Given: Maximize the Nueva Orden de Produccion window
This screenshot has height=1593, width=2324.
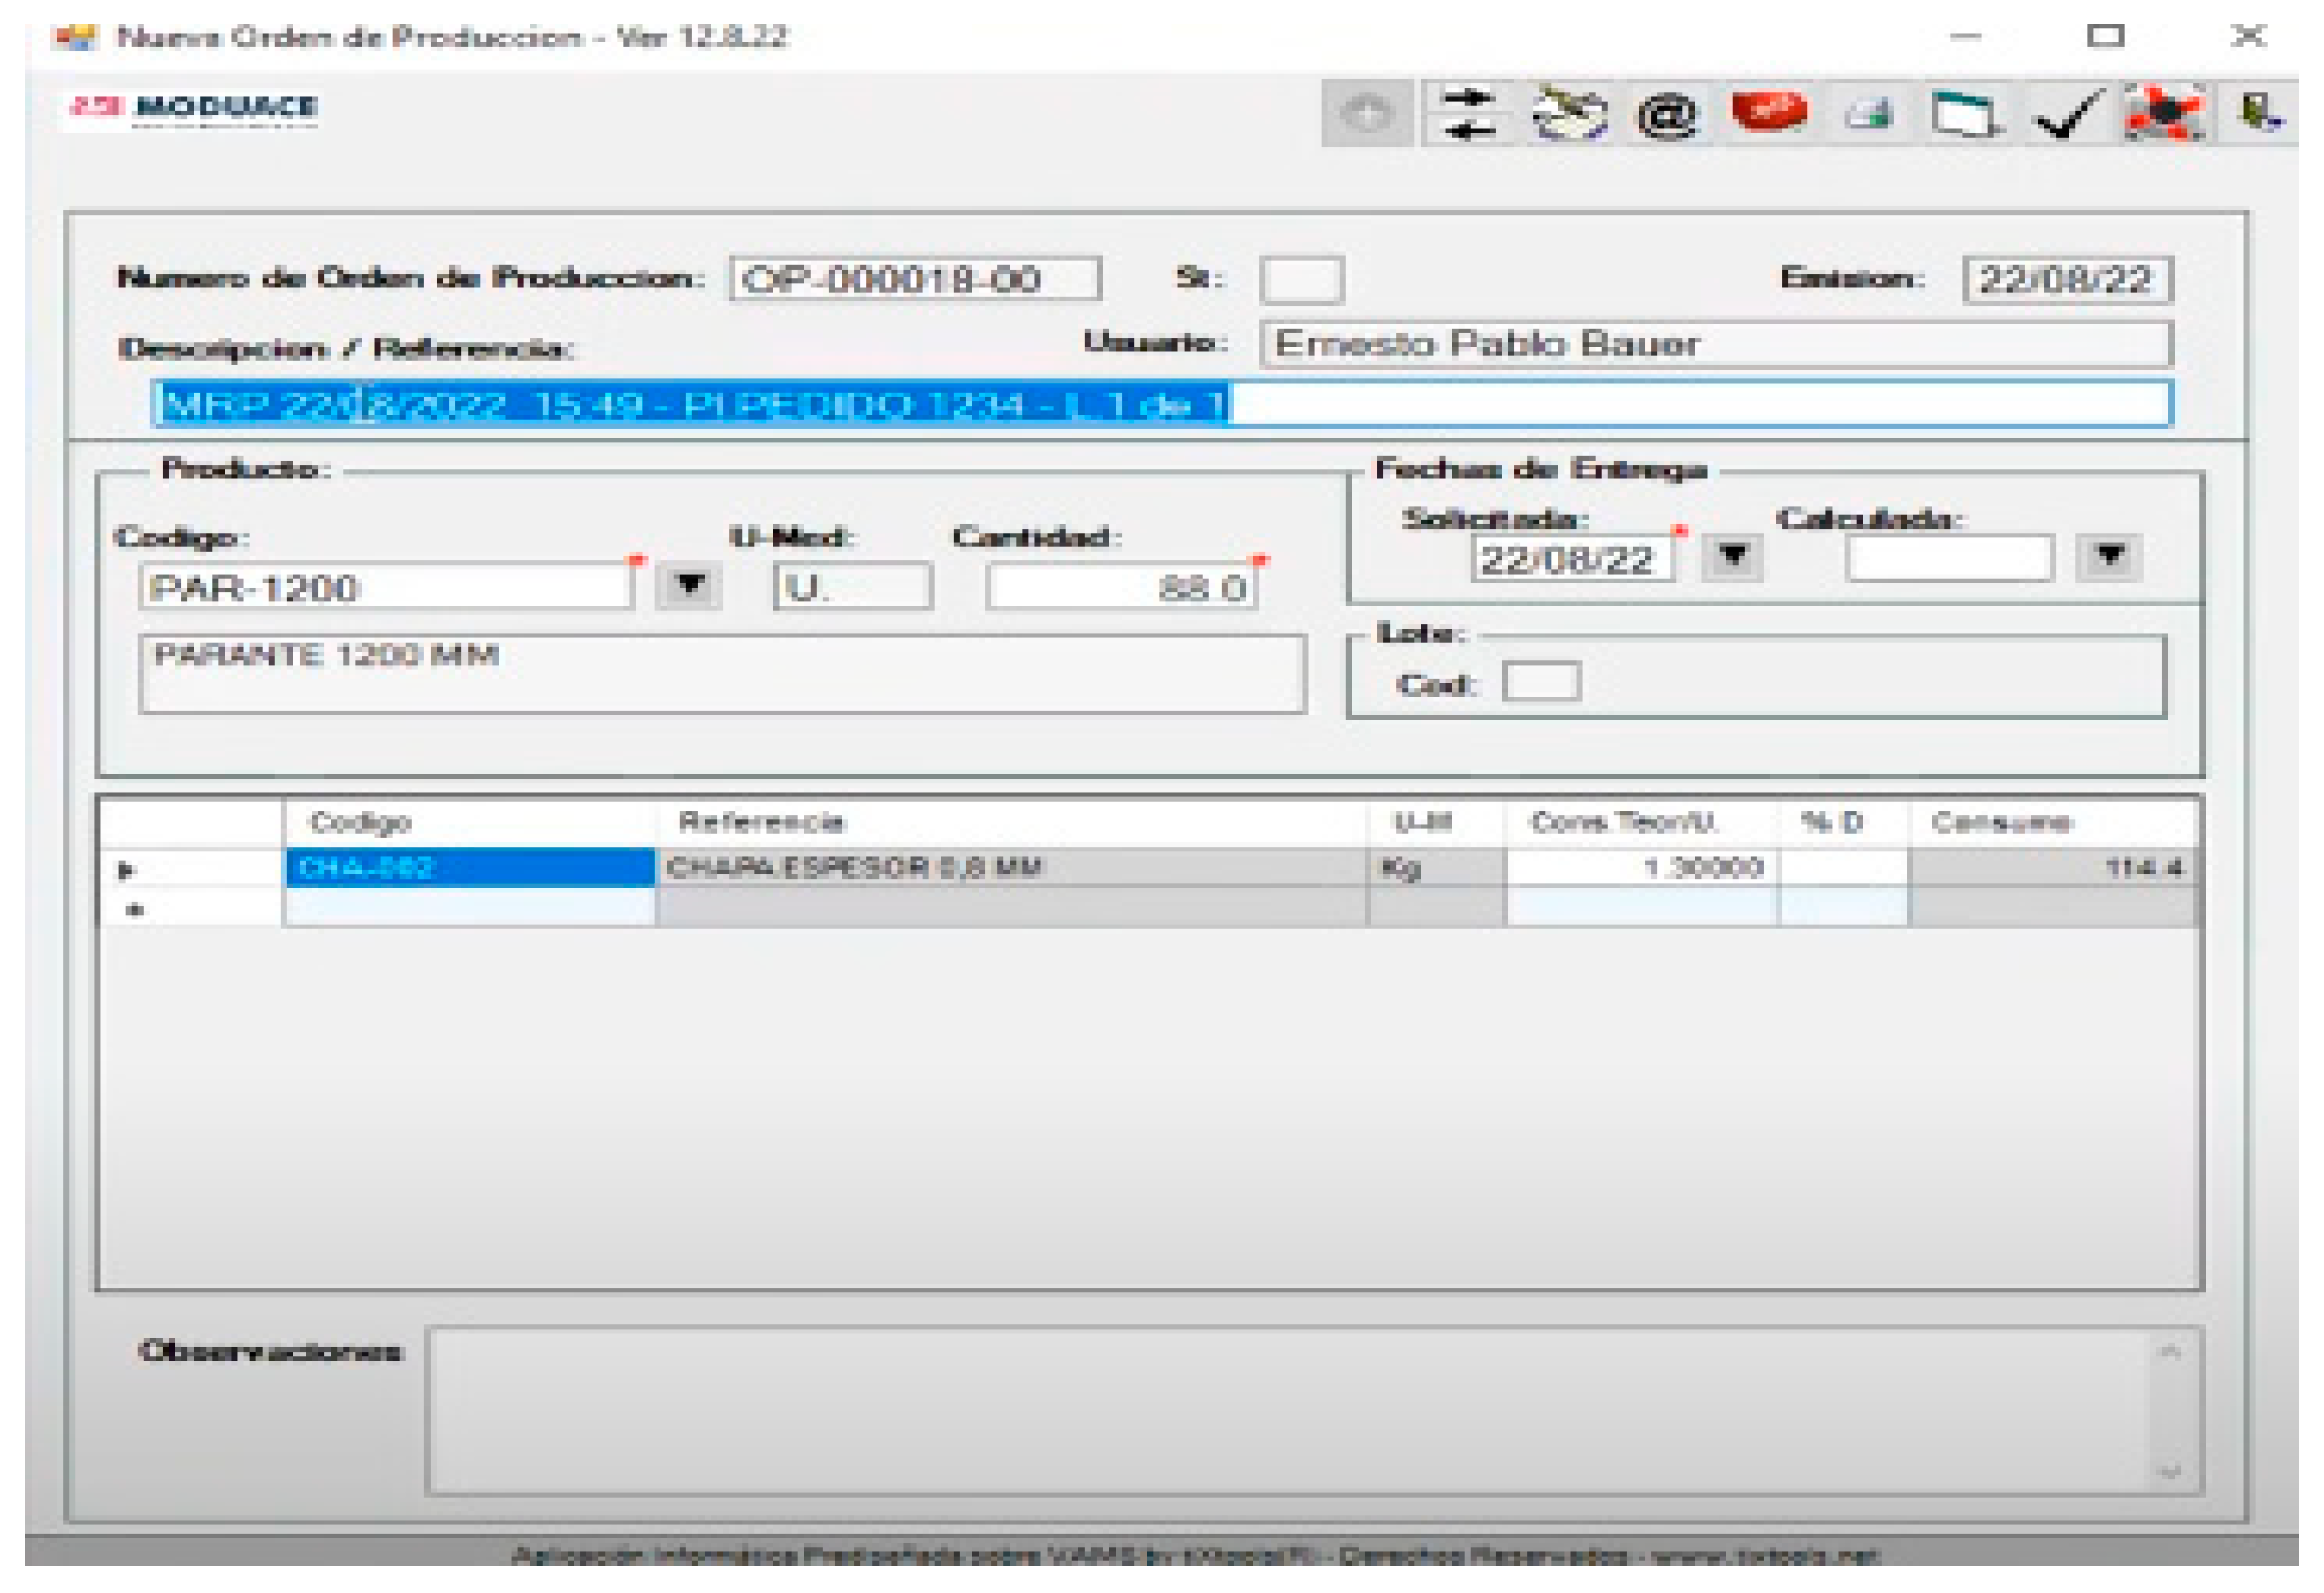Looking at the screenshot, I should 2106,36.
